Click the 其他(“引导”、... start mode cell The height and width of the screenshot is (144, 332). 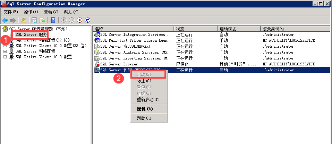(x=238, y=64)
